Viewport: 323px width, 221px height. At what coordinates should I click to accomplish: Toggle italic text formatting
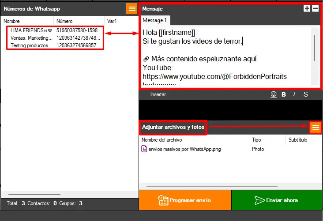(x=294, y=94)
